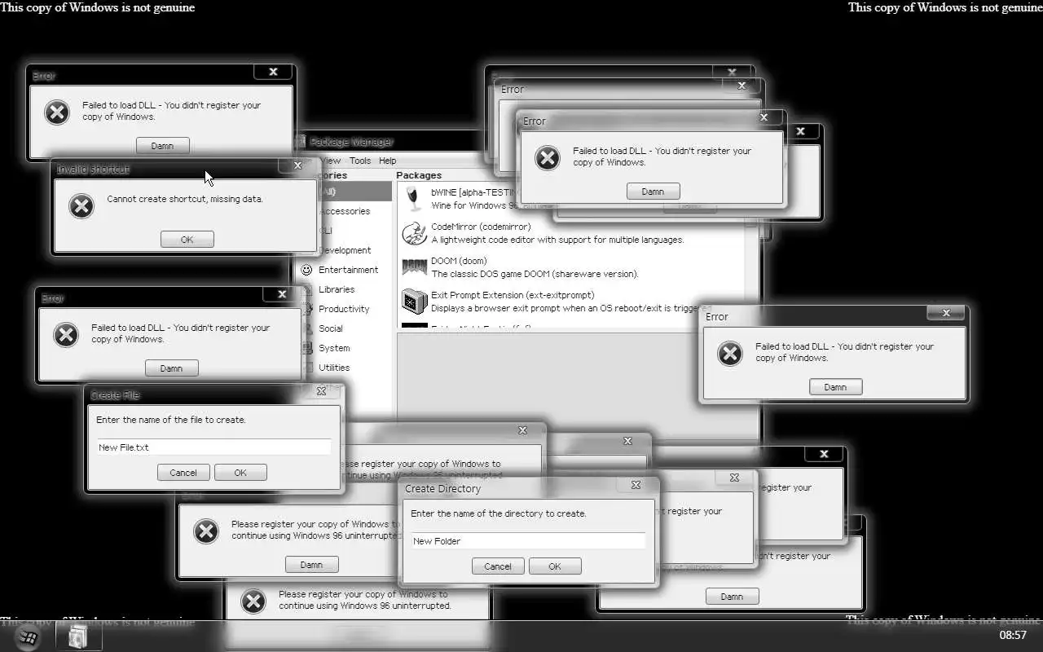1043x652 pixels.
Task: Open the View menu in Package Manager
Action: click(x=331, y=161)
